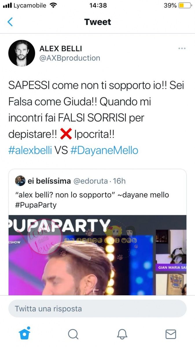Open the ei belíssima username in quoted tweet
This screenshot has height=347, width=195.
(49, 181)
